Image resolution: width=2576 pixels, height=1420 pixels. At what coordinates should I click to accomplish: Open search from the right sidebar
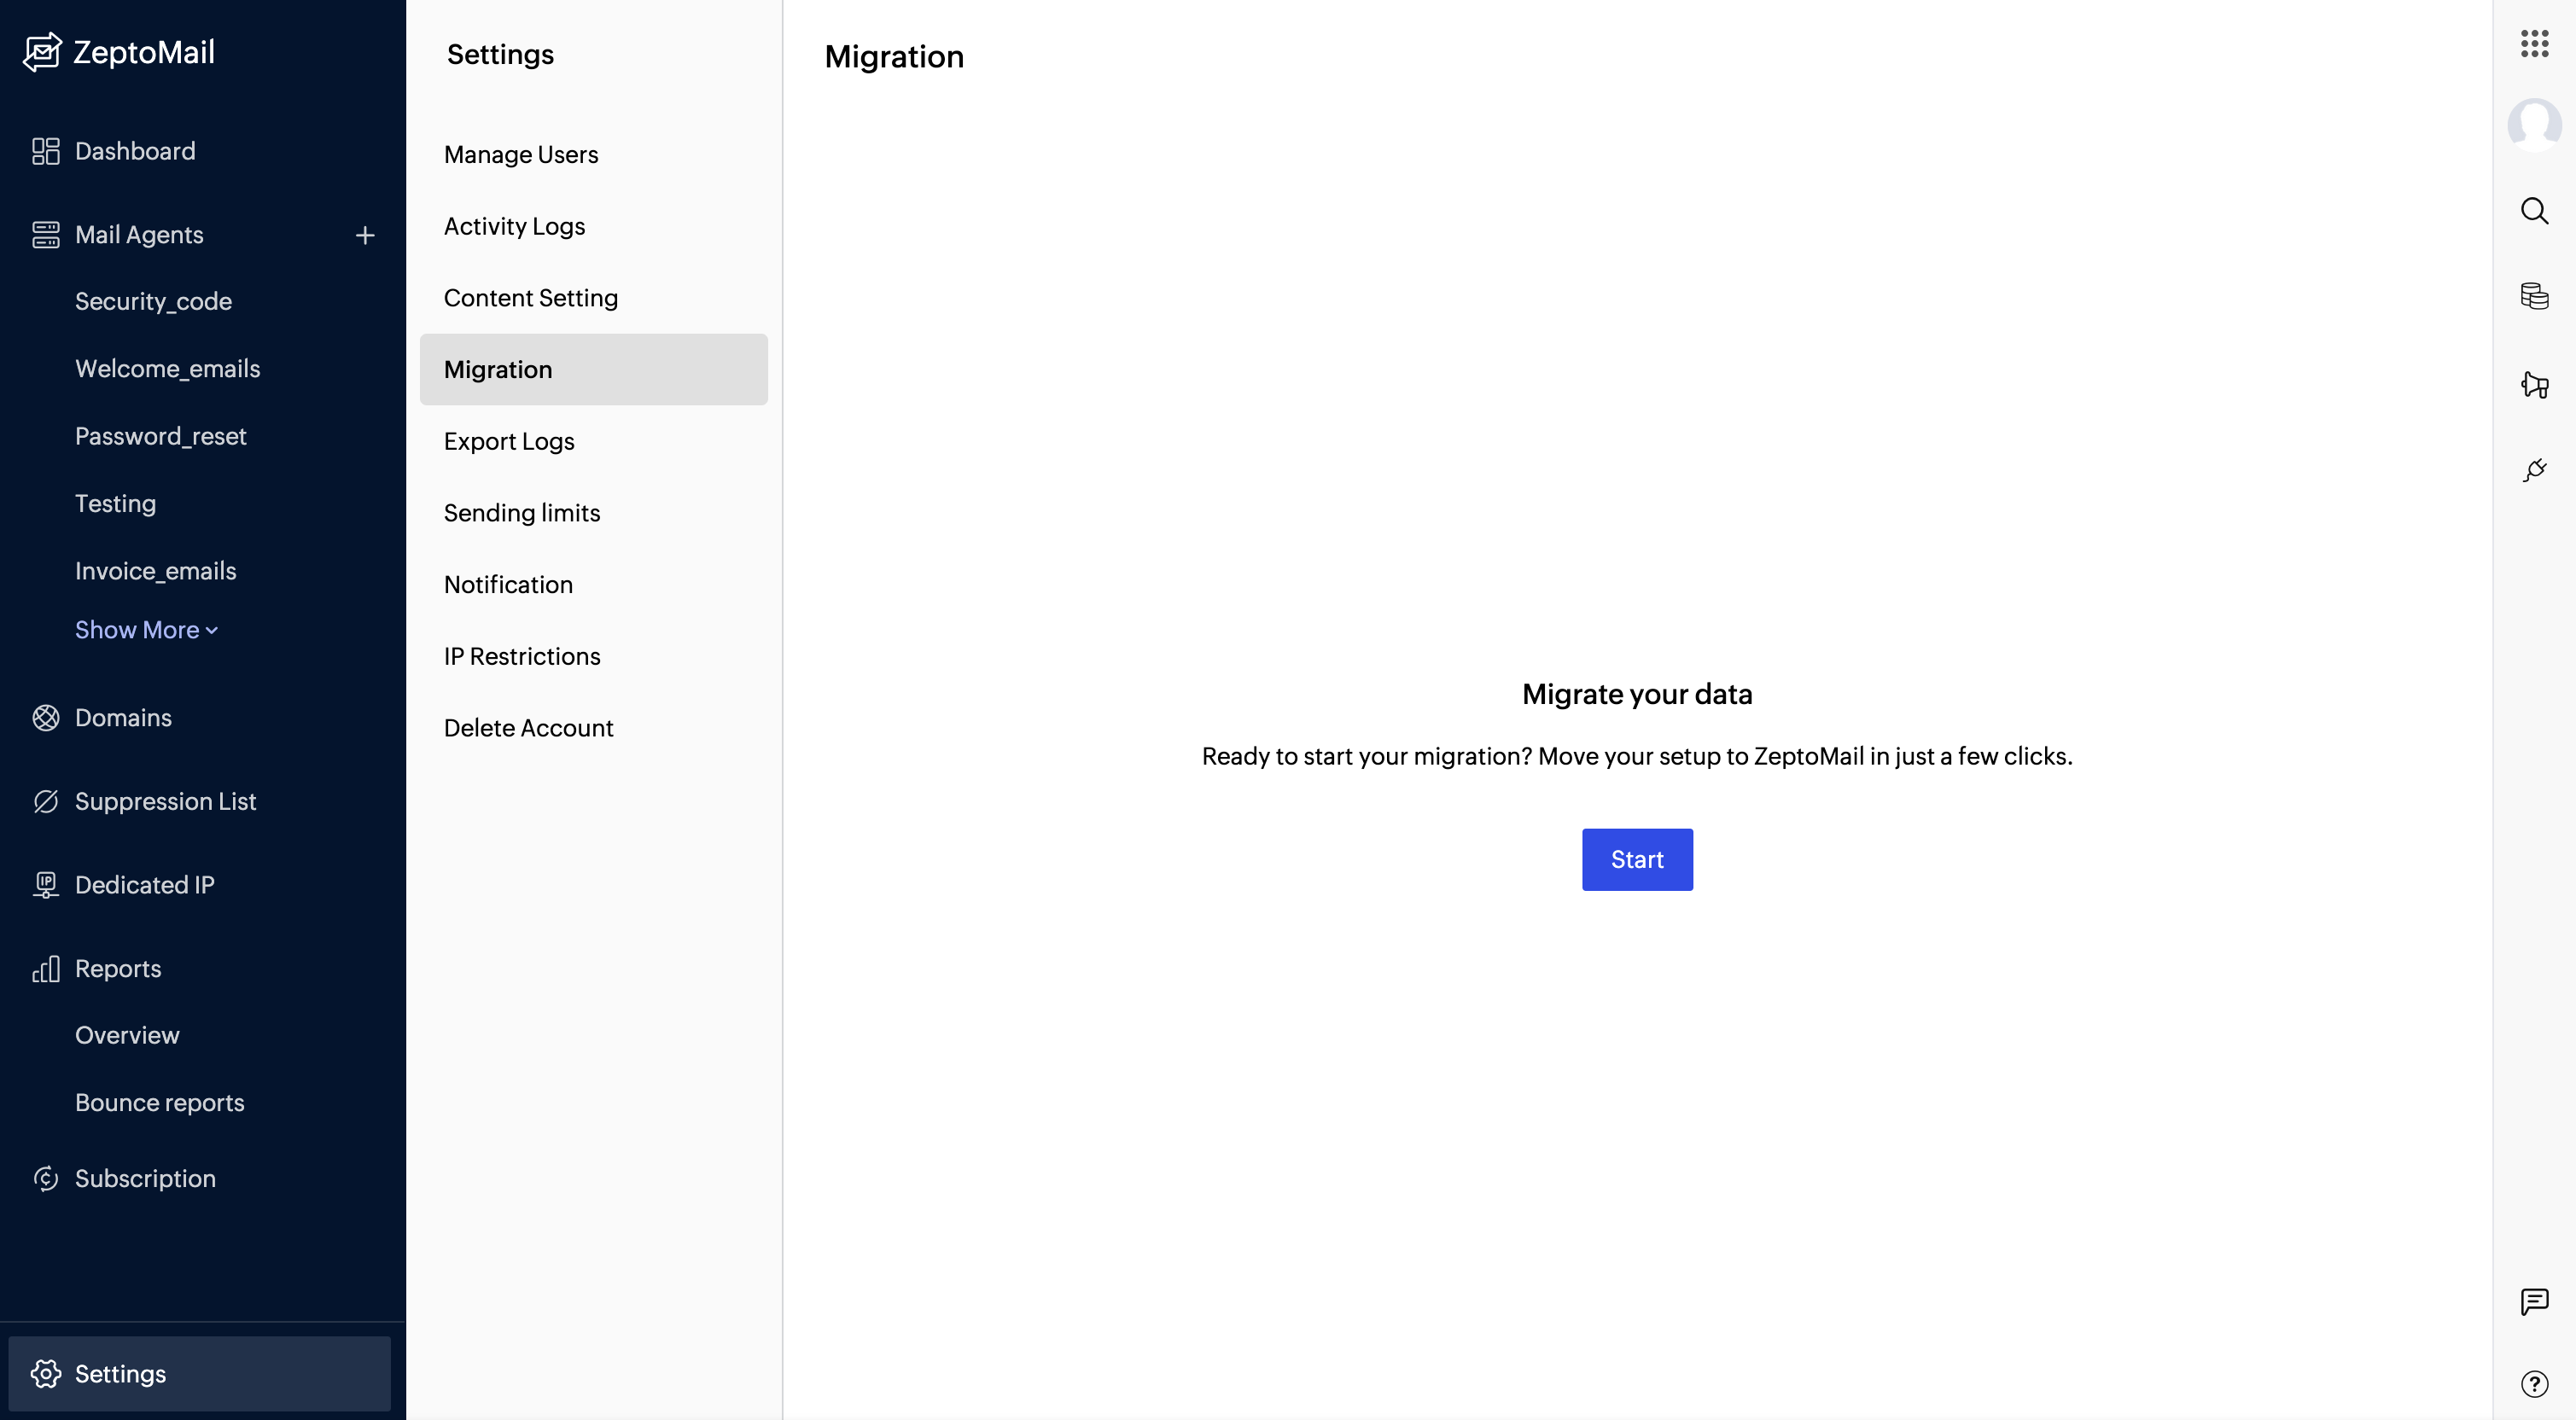(x=2535, y=210)
